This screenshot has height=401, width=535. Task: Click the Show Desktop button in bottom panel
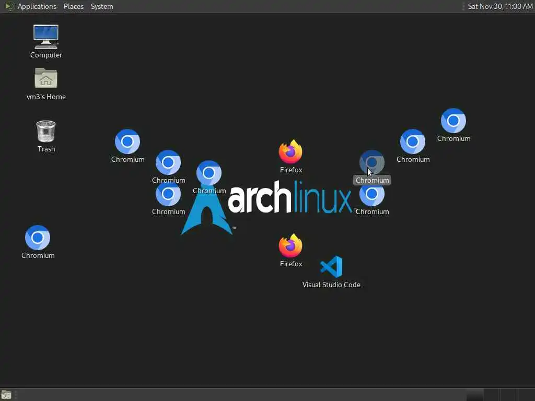pyautogui.click(x=6, y=395)
